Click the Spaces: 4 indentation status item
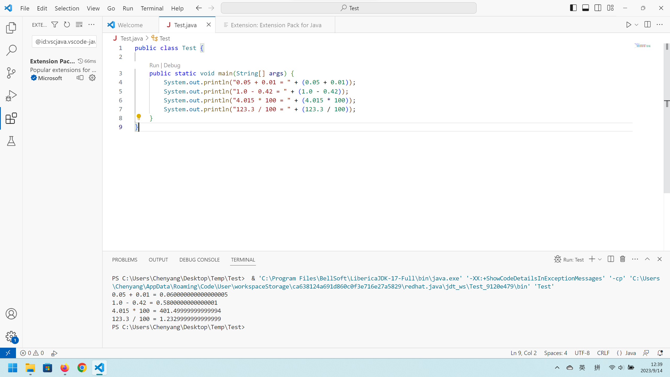The height and width of the screenshot is (377, 670). (555, 353)
